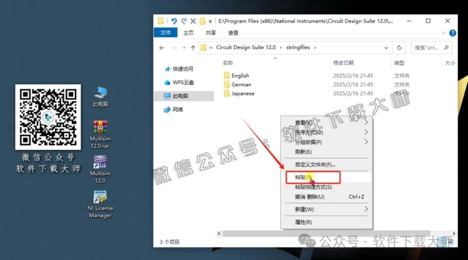Open 新建(W) submenu in context menu

326,210
